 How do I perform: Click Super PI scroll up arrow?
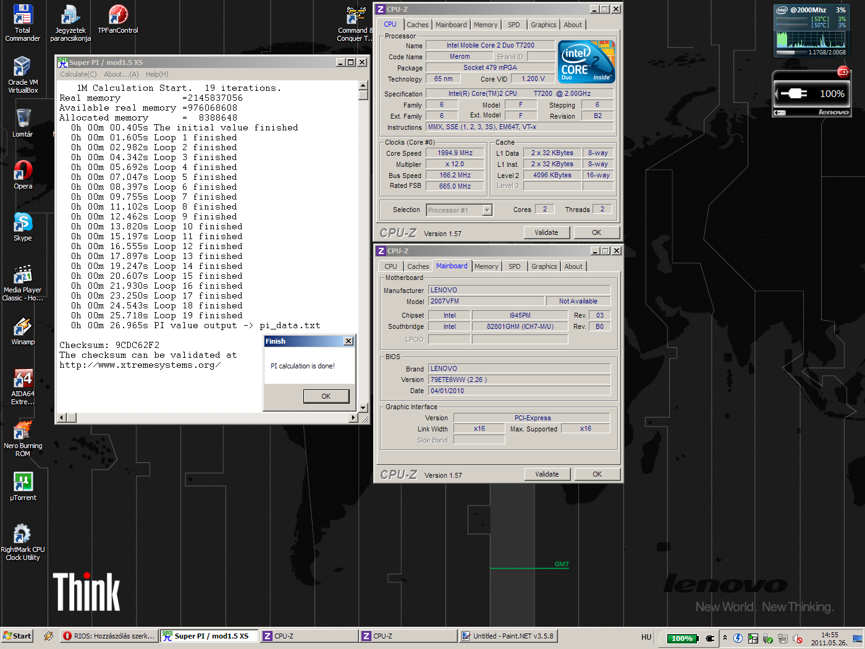(x=363, y=85)
